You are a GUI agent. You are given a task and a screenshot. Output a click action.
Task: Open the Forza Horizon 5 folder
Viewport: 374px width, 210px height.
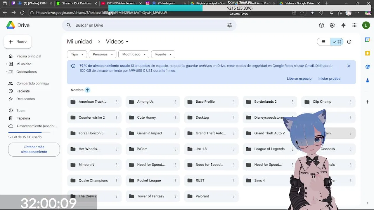point(94,133)
